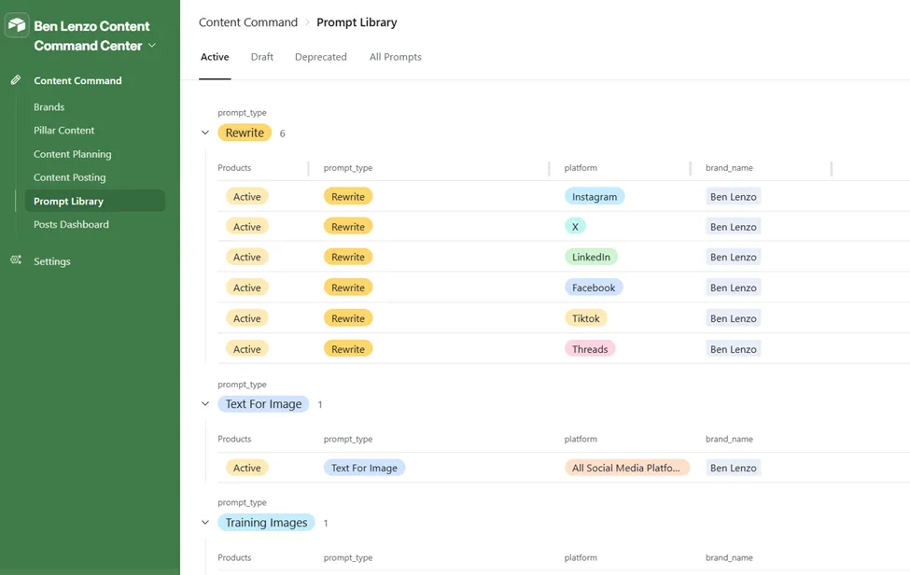Click Ben Lenzo brand in Text For Image row
The image size is (910, 575).
click(x=733, y=468)
